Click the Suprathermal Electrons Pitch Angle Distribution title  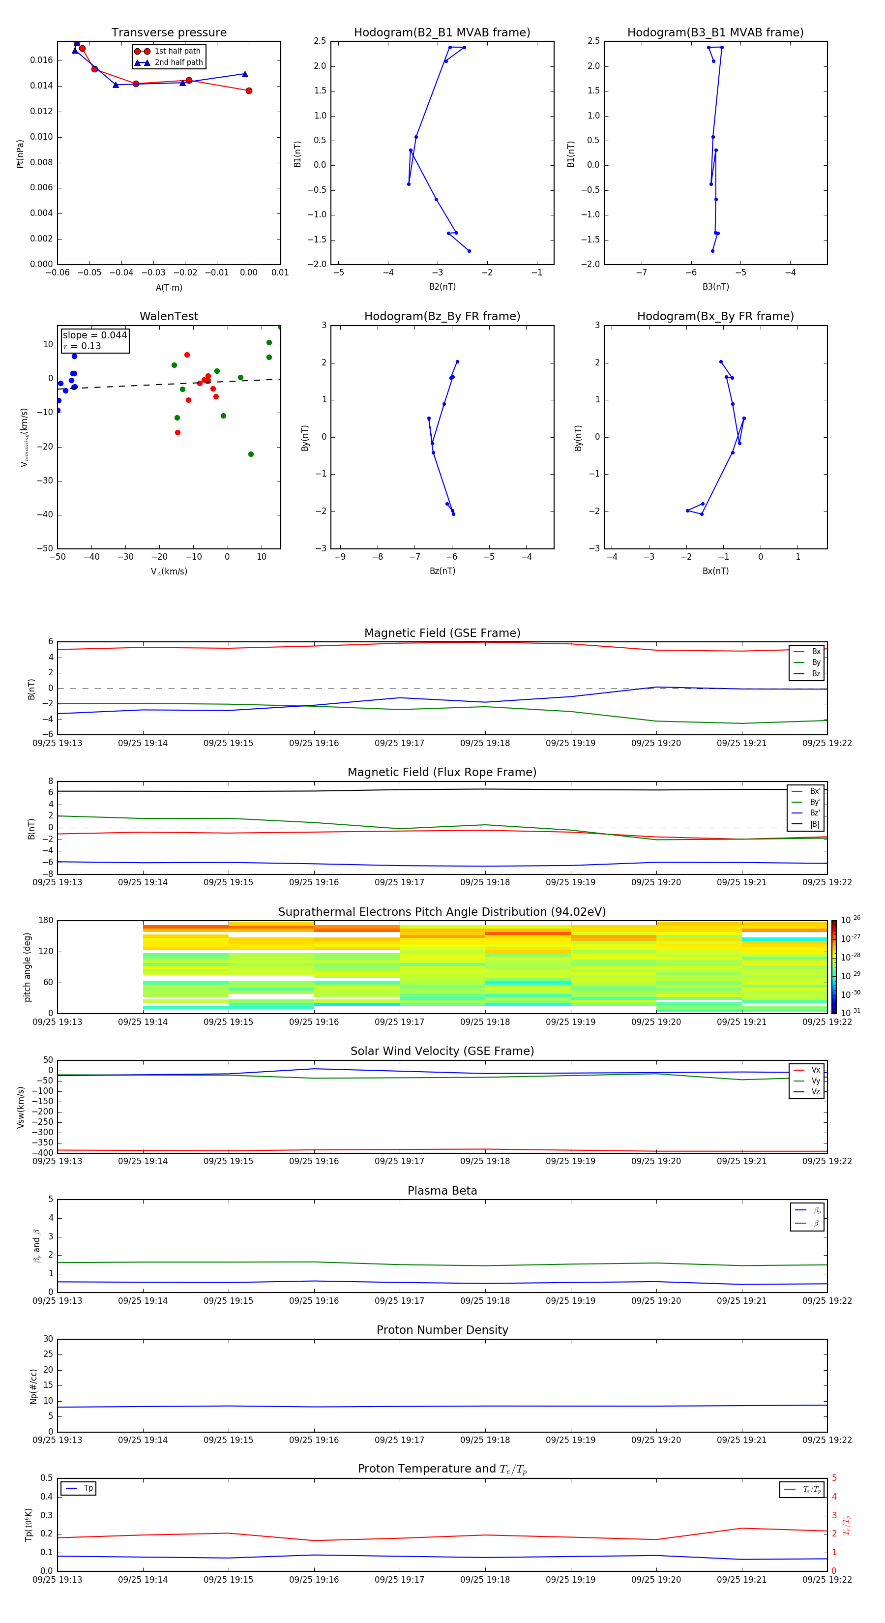[x=442, y=912]
